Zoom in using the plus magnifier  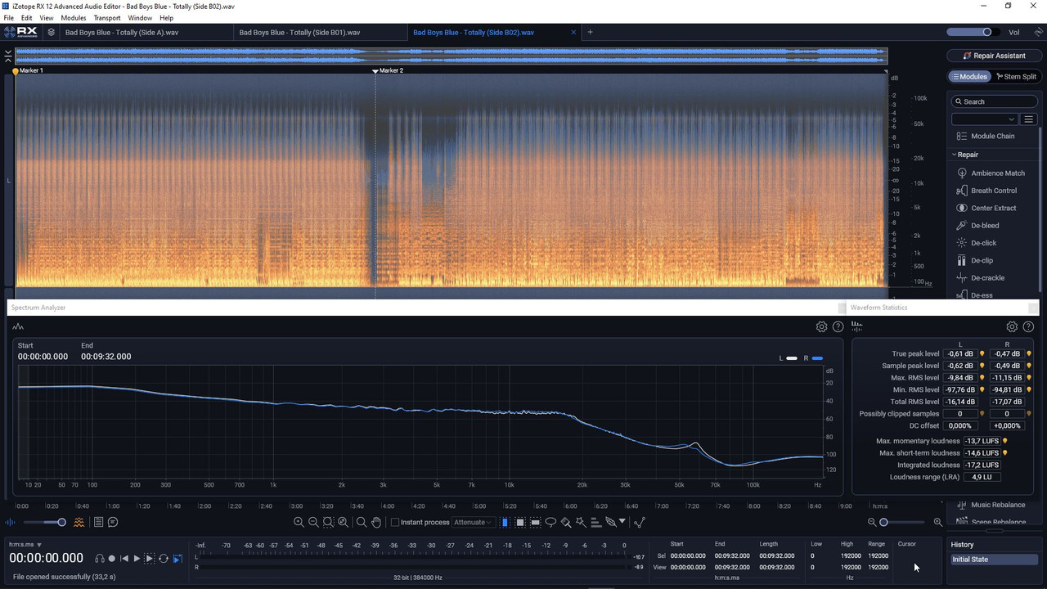(299, 522)
